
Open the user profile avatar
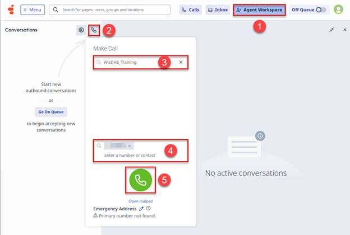[338, 10]
